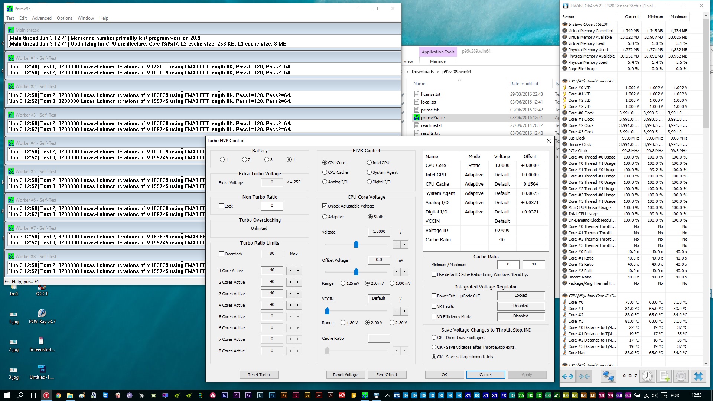
Task: Click CPU Core Voltage slider thumb
Action: click(x=356, y=244)
